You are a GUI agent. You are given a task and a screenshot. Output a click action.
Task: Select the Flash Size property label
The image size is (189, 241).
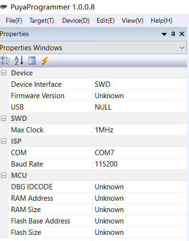click(26, 232)
